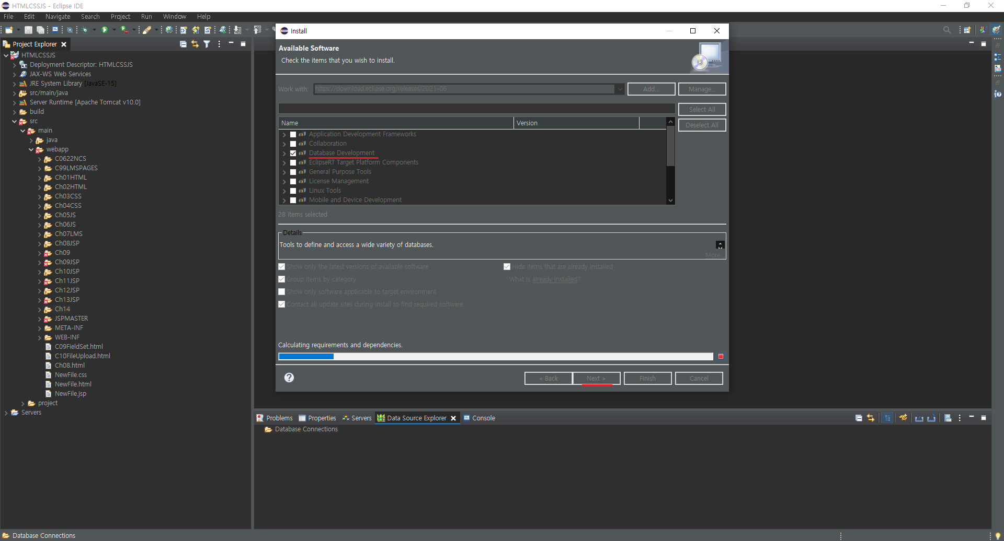1004x541 pixels.
Task: Switch to the Servers tab
Action: [357, 418]
